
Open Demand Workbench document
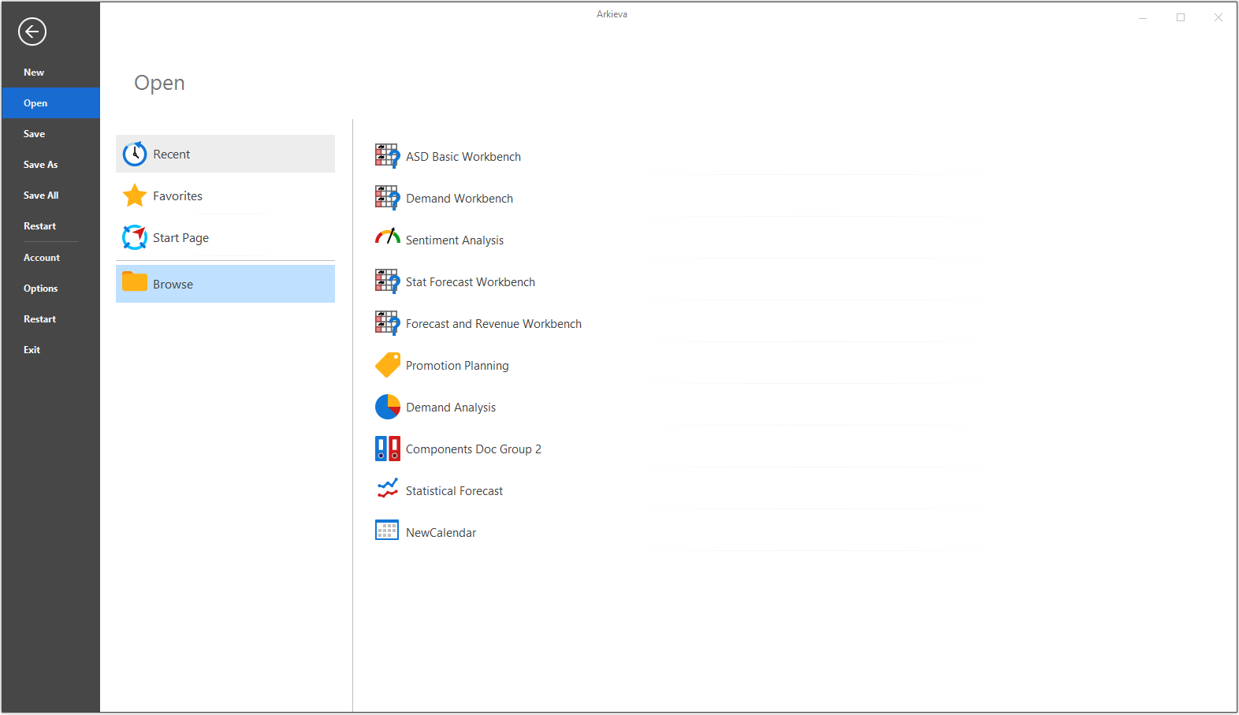(460, 199)
